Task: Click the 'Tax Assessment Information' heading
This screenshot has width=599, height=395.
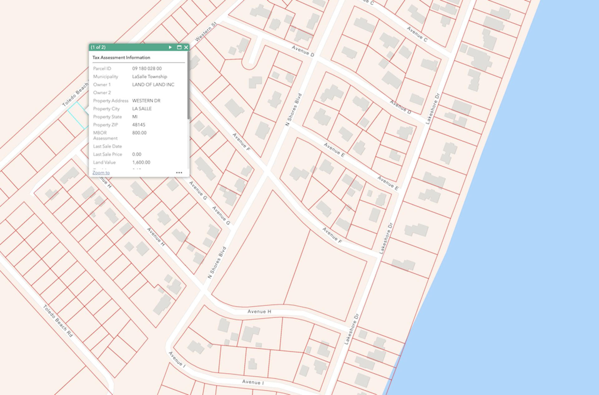Action: (x=121, y=57)
